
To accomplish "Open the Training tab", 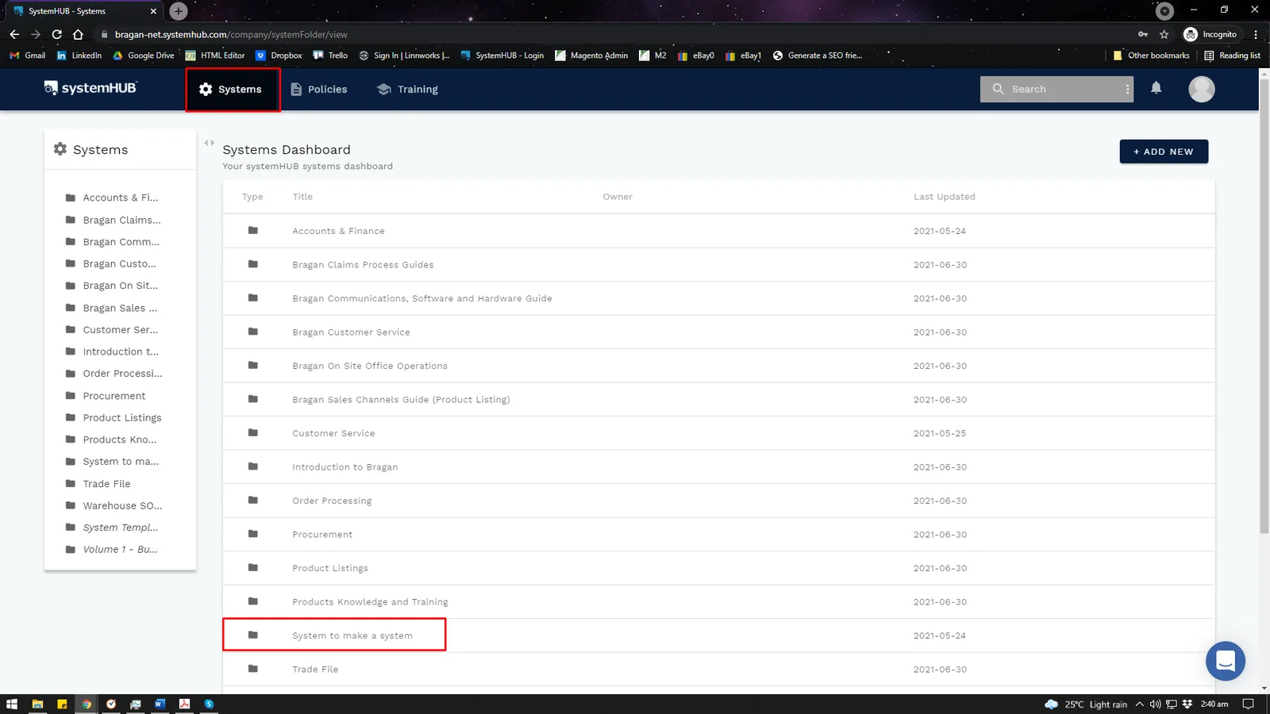I will click(x=407, y=90).
